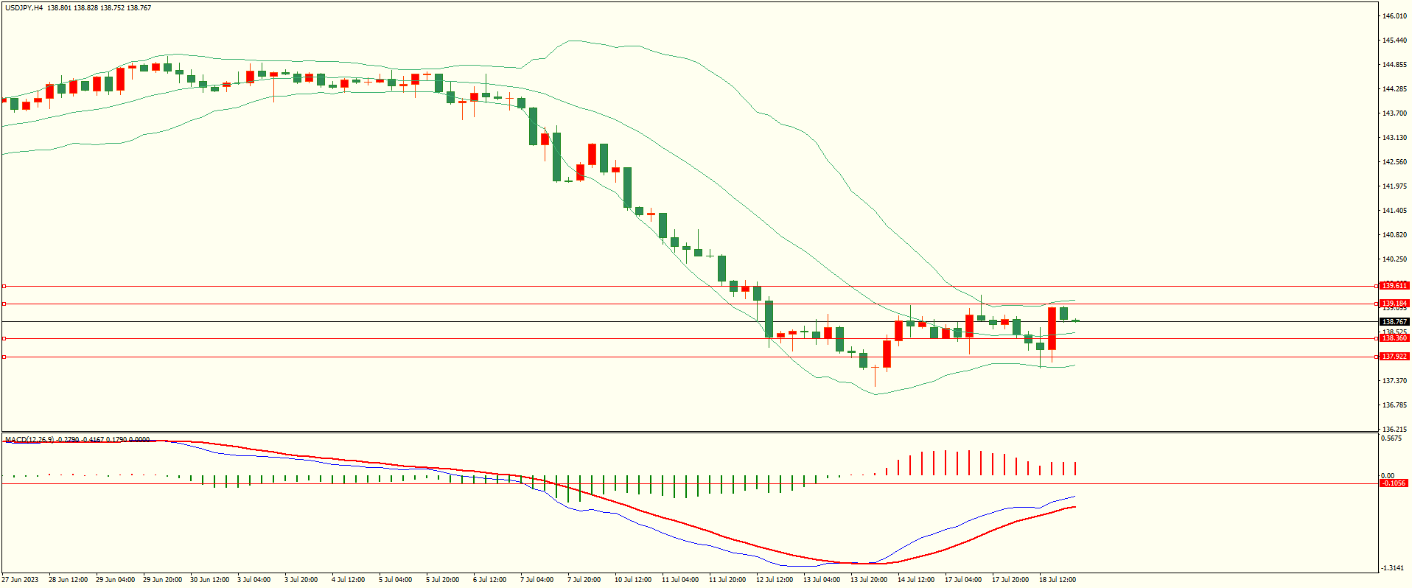Click the 142.560 price scale label

[x=1395, y=162]
